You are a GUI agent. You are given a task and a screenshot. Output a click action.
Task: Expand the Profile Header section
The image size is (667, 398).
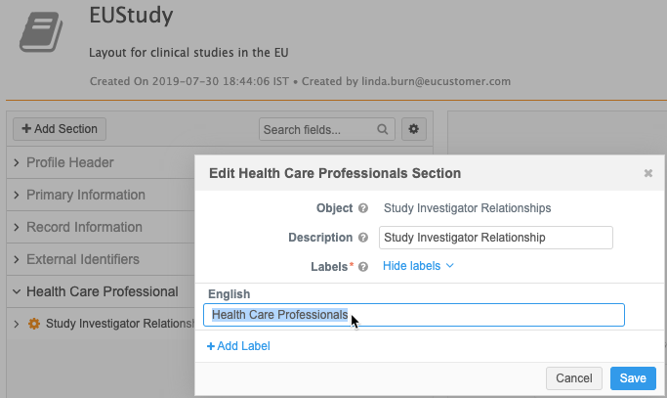tap(17, 162)
